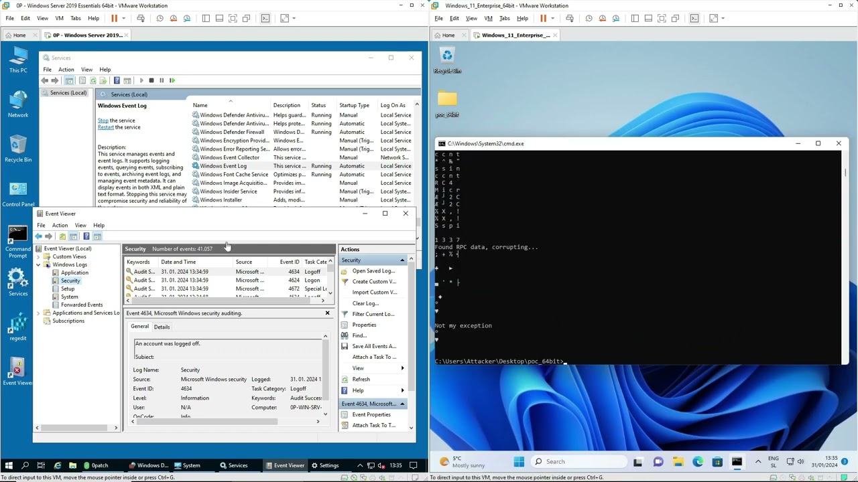Close event preview pane X button
Viewport: 858px width, 482px height.
327,313
